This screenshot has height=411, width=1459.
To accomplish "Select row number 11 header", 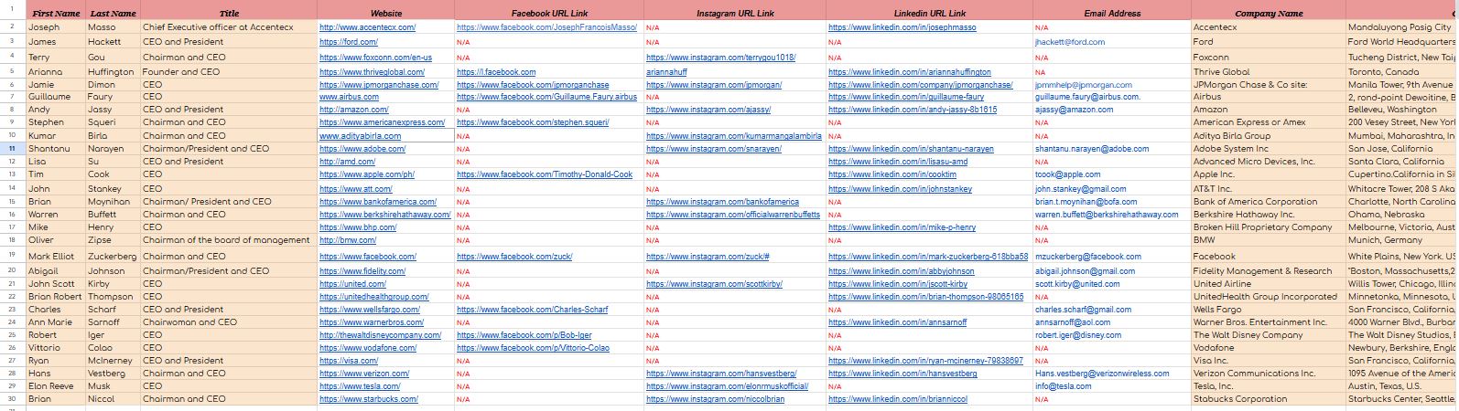I will click(13, 149).
